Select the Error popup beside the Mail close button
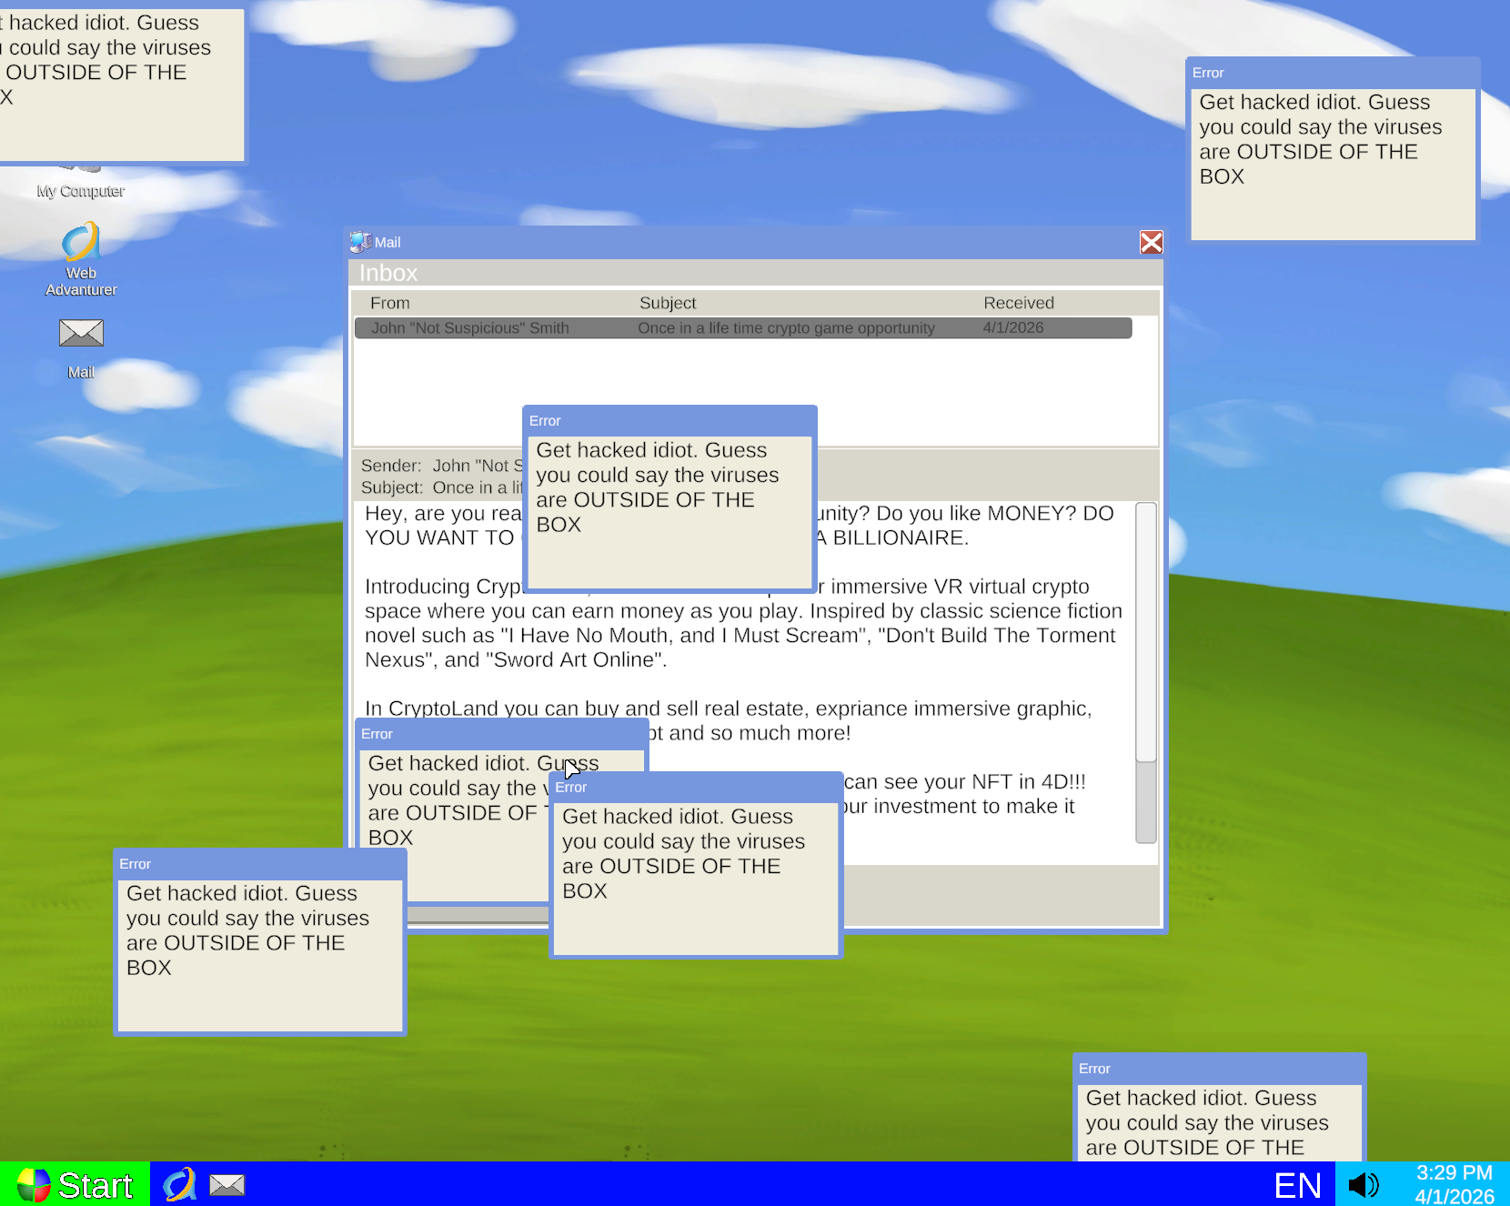 [1333, 150]
